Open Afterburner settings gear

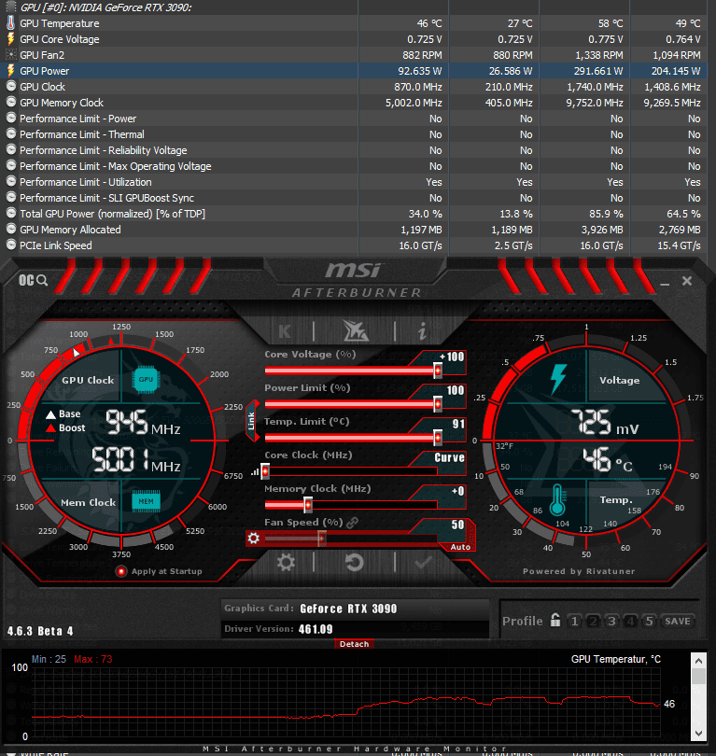coord(286,562)
